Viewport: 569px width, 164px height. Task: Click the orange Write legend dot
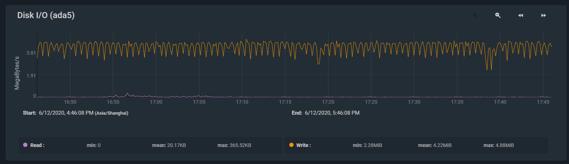291,145
